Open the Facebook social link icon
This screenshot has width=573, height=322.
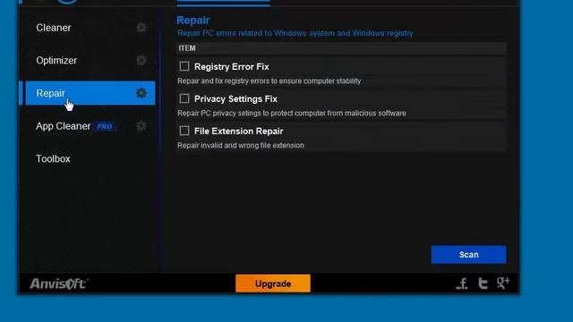click(462, 284)
